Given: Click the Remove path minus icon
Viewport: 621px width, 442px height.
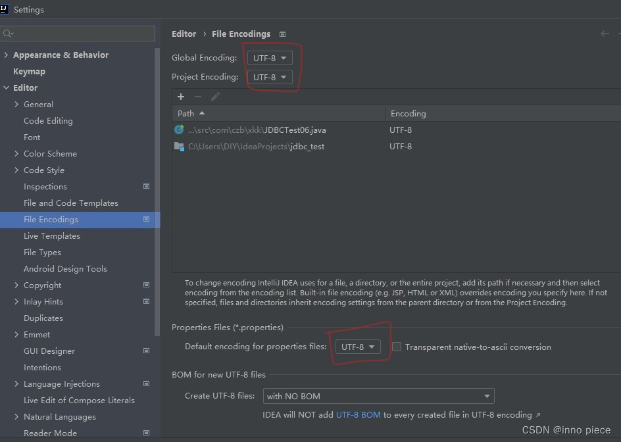Looking at the screenshot, I should coord(198,97).
